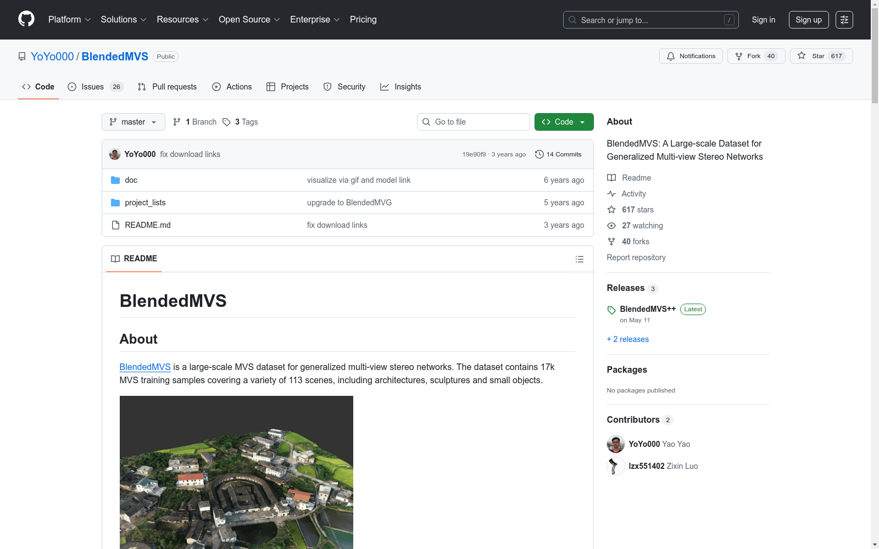Click Zixin Luo's contributor avatar
This screenshot has height=549, width=879.
[x=616, y=466]
